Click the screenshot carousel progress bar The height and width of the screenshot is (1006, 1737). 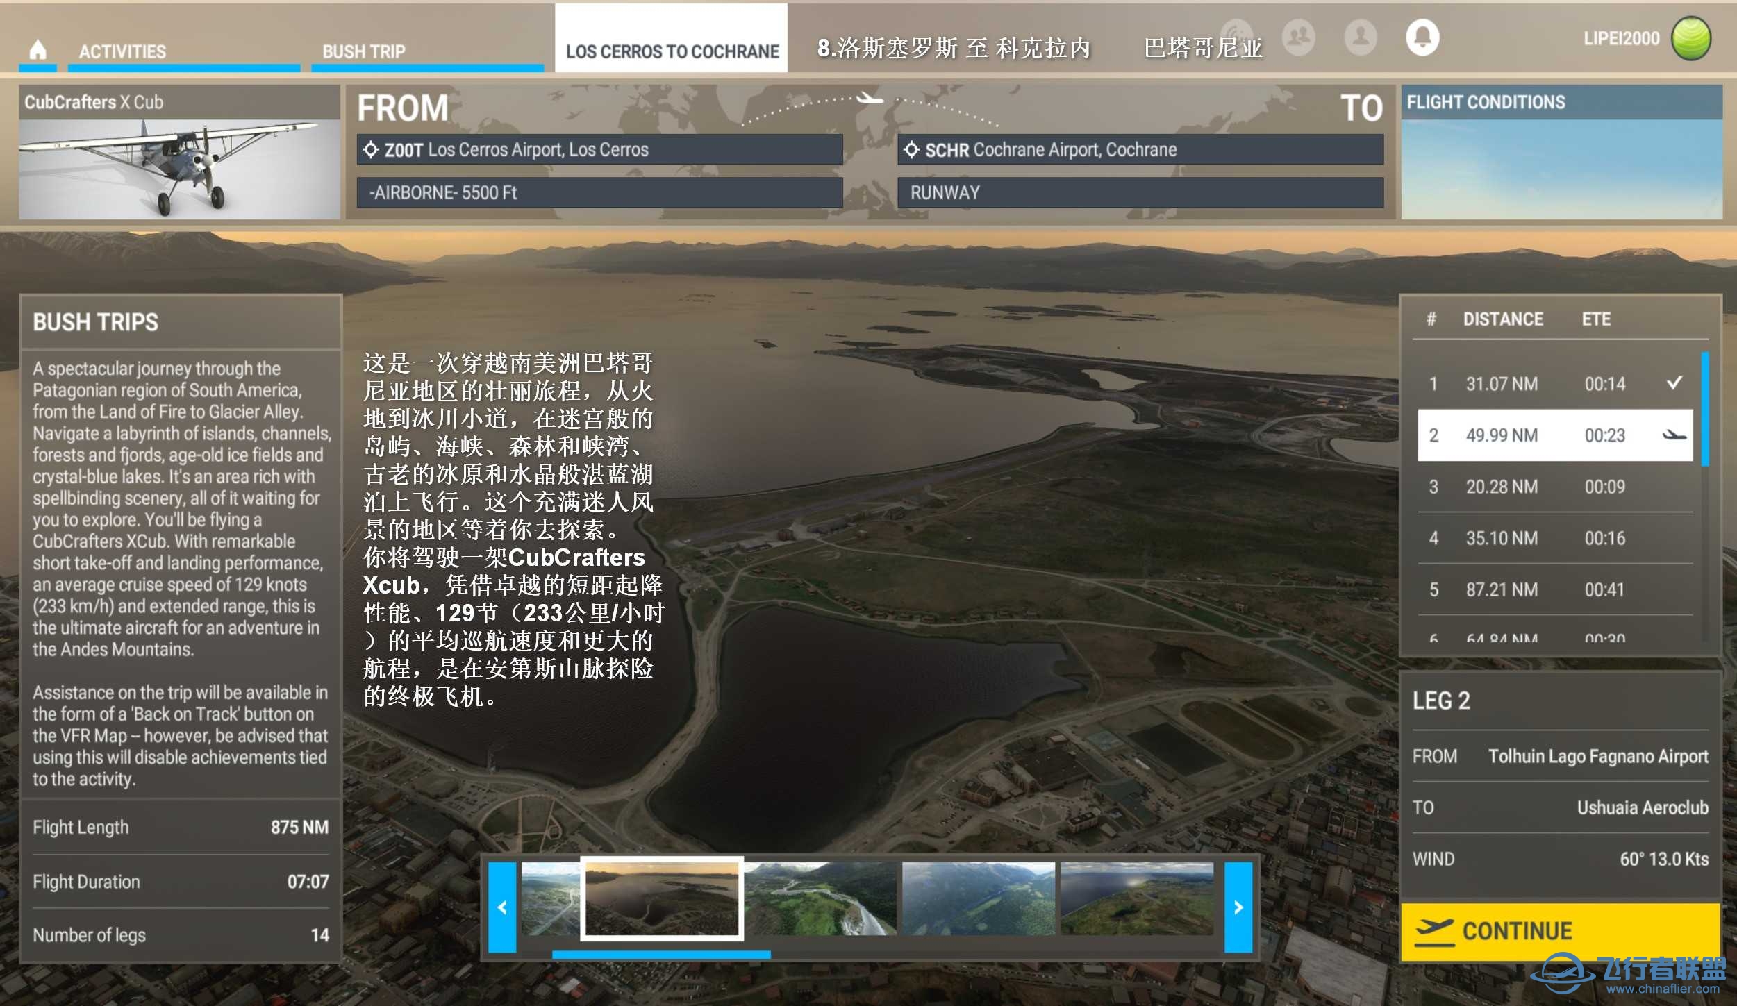click(661, 955)
